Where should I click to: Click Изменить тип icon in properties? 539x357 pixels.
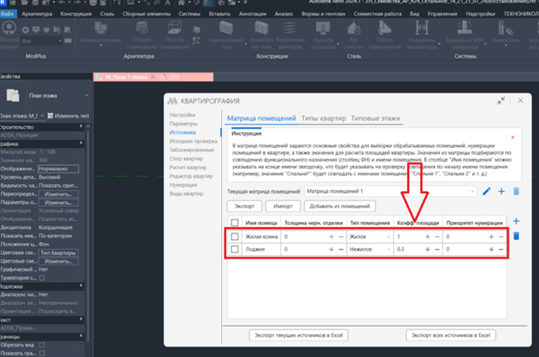coord(50,116)
